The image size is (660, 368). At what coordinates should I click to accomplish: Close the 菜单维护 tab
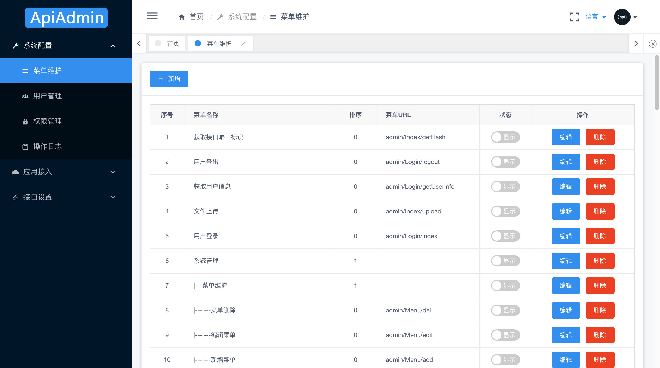coord(243,44)
